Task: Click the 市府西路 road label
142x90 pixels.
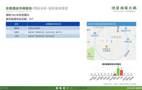Action: coord(98,27)
